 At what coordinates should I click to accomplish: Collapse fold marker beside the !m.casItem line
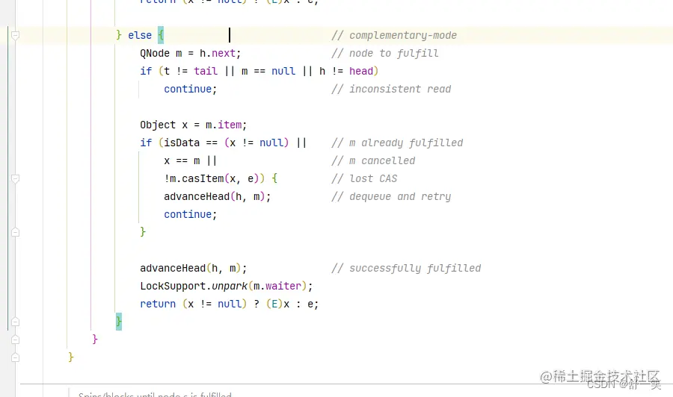[x=15, y=178]
